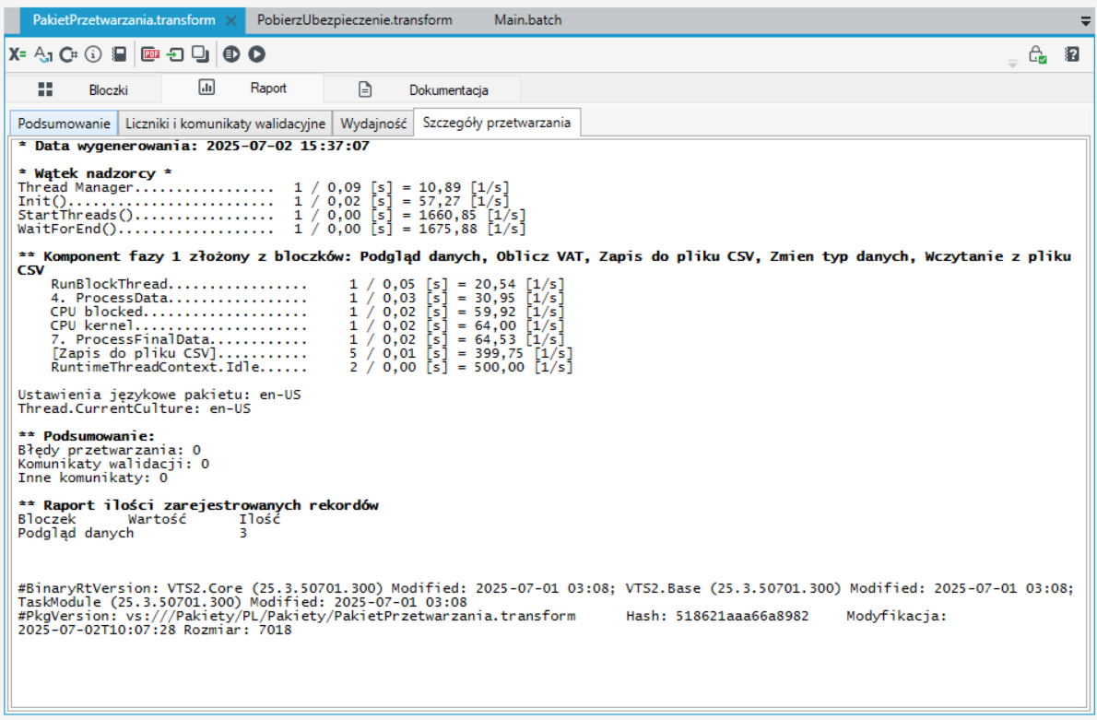1097x720 pixels.
Task: Select the Raport view tab
Action: coord(242,89)
